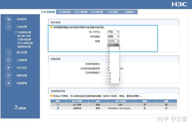Click the ABC Wi-Fi name cell
192x127 pixels.
(x=121, y=105)
